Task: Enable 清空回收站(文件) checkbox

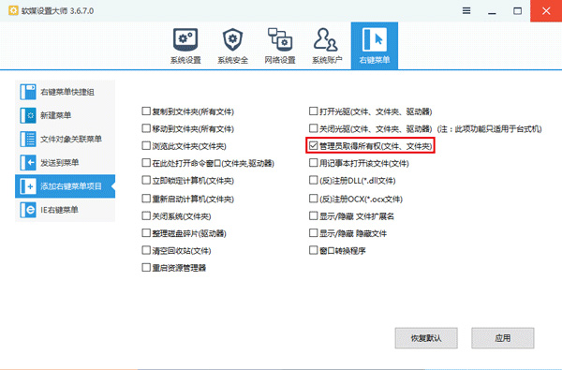Action: (146, 250)
